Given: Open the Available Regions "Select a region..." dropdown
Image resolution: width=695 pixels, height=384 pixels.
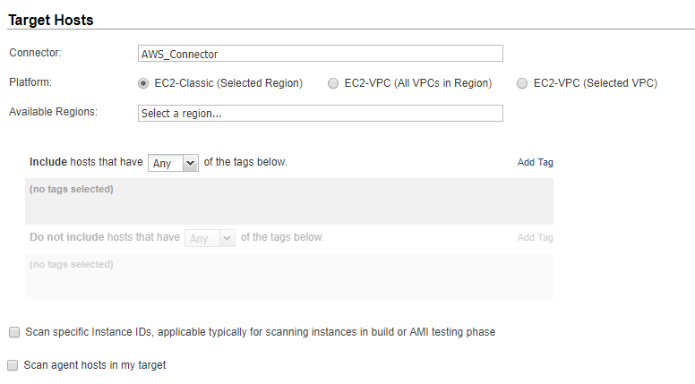Looking at the screenshot, I should tap(320, 114).
